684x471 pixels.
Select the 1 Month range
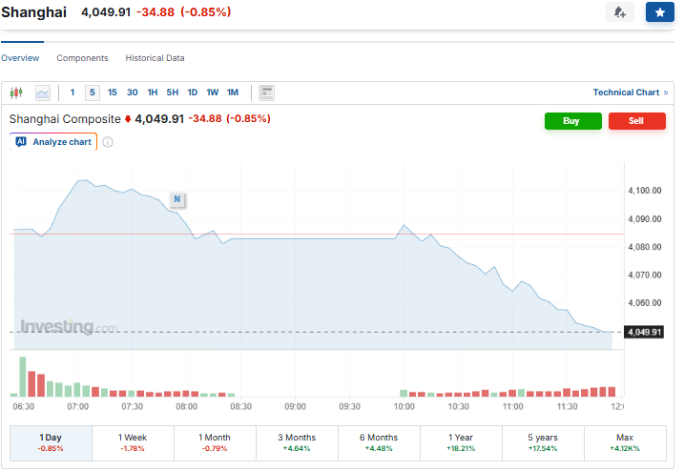tap(215, 443)
